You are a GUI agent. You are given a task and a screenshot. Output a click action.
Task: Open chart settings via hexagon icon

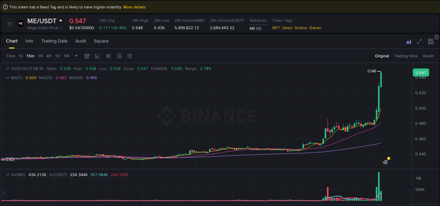[x=130, y=56]
